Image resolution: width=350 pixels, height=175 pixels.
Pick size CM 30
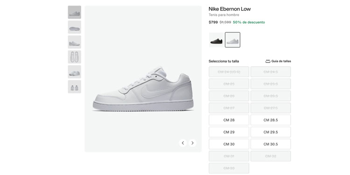[x=229, y=144]
